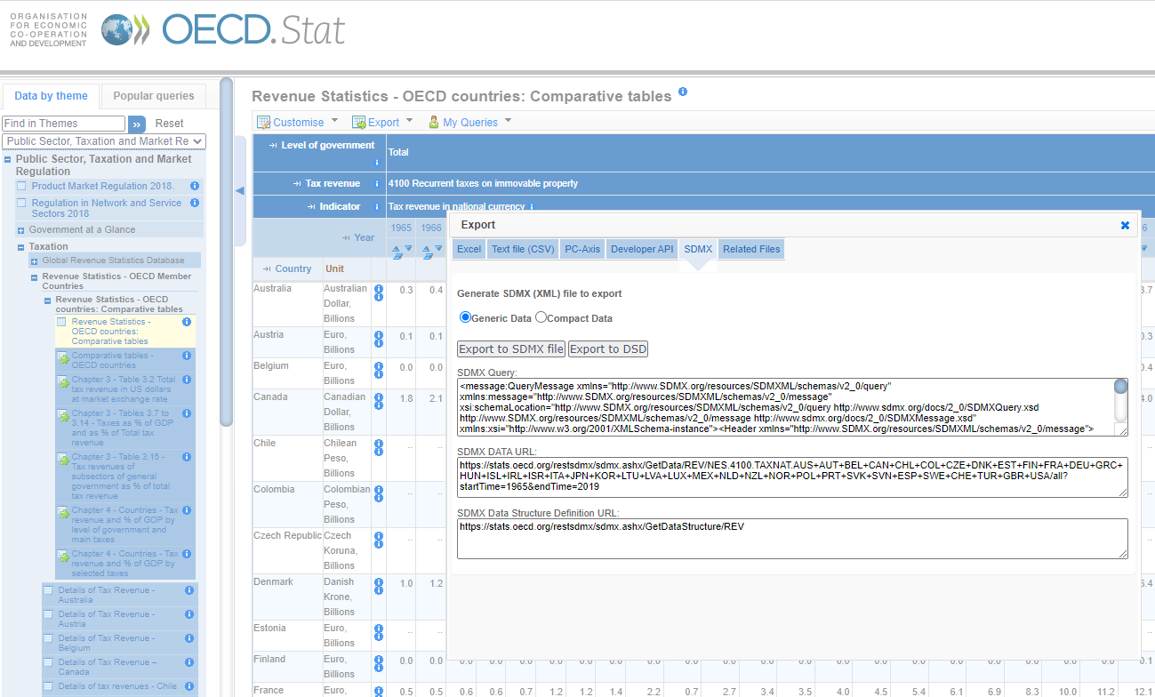Click the search arrow button next to Find in Themes
Viewport: 1155px width, 697px height.
[x=137, y=124]
